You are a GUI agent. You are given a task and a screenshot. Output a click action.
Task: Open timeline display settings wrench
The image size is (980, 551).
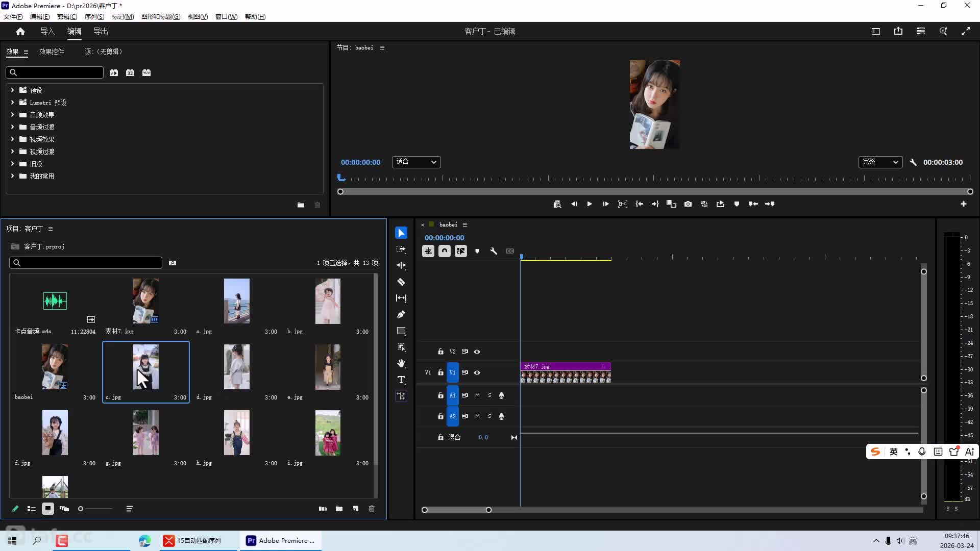coord(494,251)
